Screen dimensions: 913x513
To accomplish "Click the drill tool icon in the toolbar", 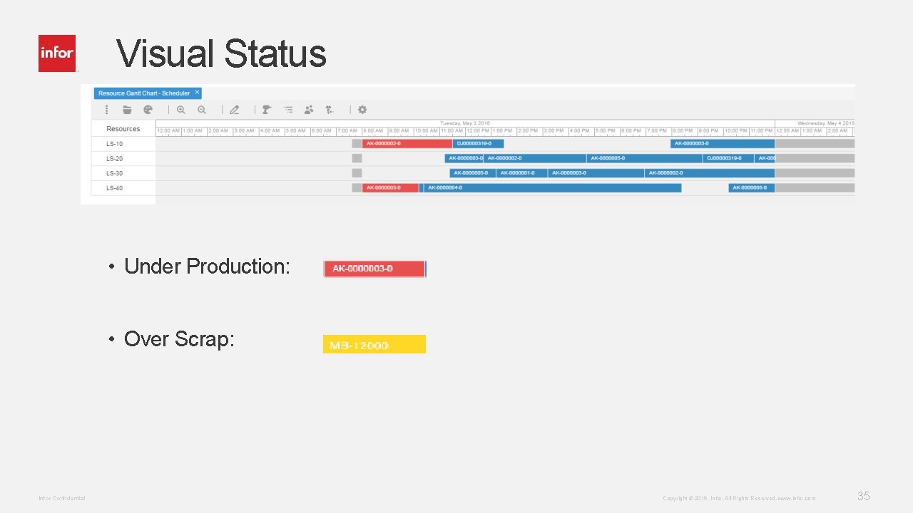I will click(266, 109).
